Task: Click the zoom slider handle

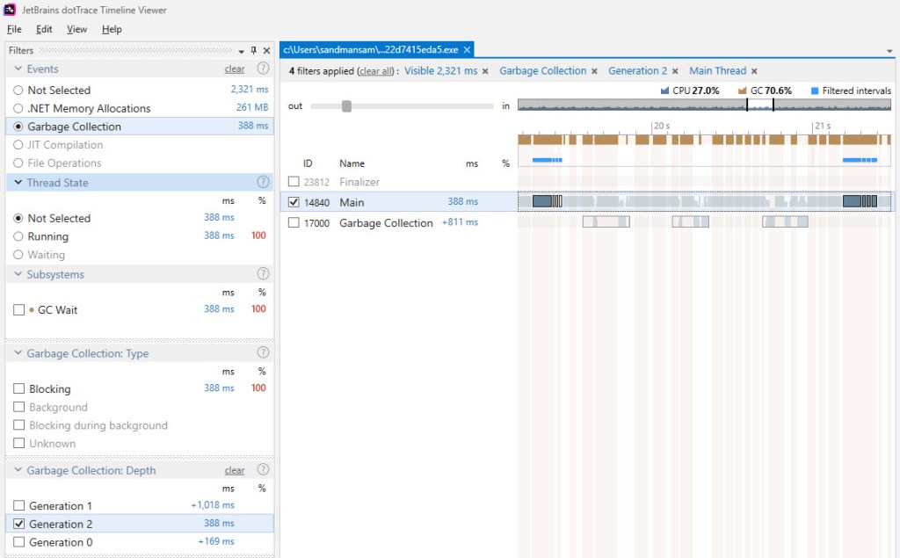Action: [346, 106]
